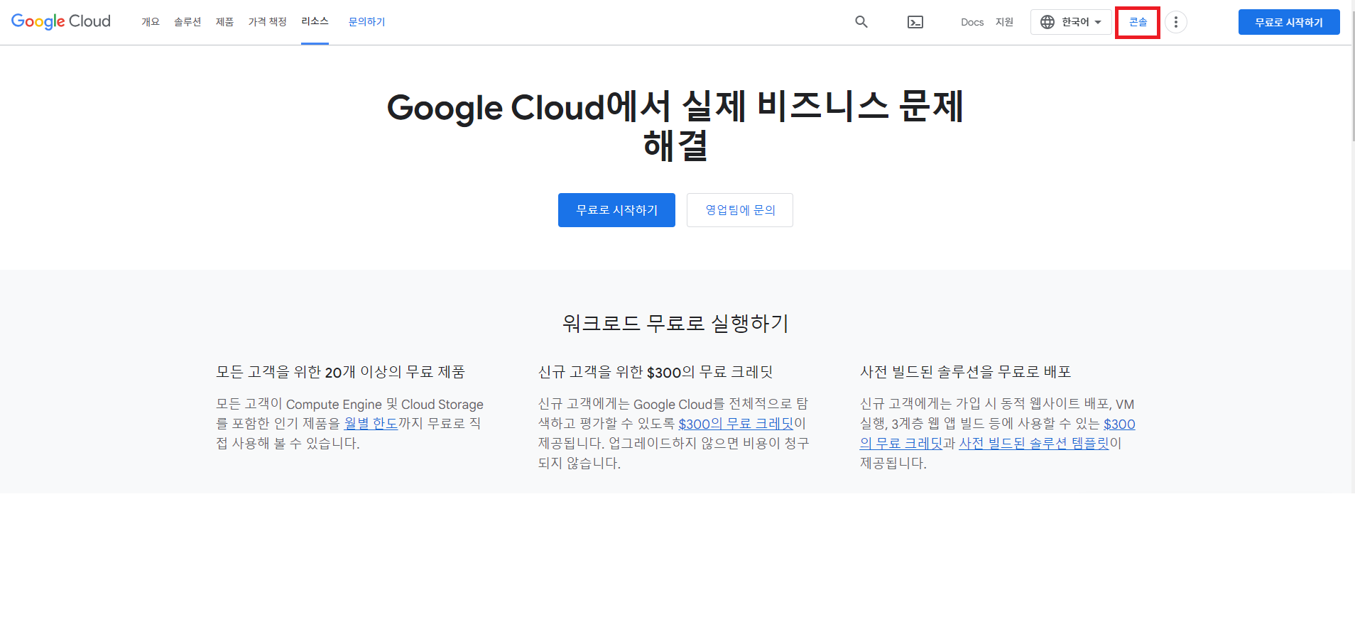Open the 지원 support link
Viewport: 1355px width, 619px height.
[1004, 22]
